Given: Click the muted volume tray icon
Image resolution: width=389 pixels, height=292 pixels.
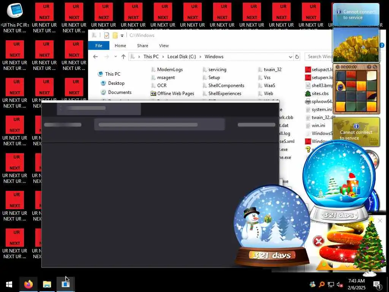Looking at the screenshot, I should 340,284.
